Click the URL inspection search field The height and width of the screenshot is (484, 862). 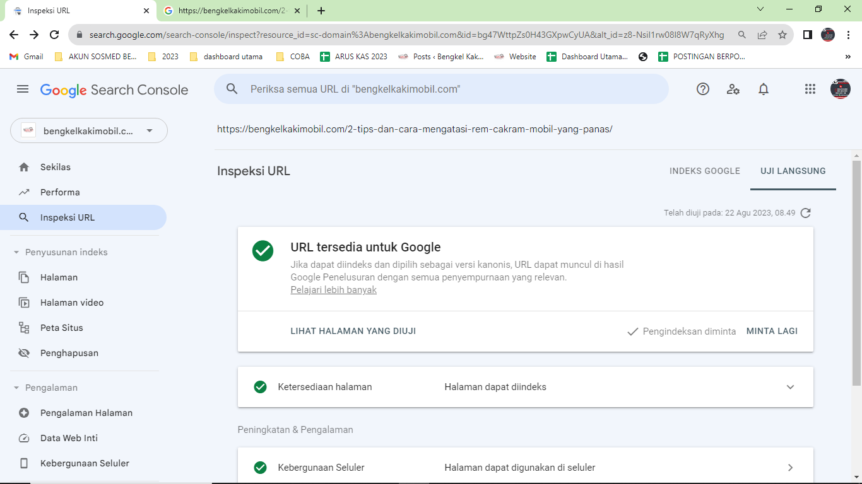click(x=441, y=89)
